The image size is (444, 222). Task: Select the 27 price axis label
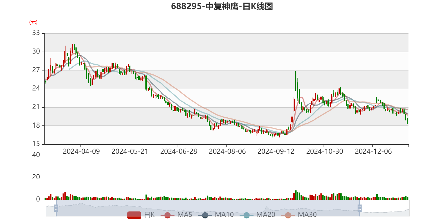pos(36,70)
